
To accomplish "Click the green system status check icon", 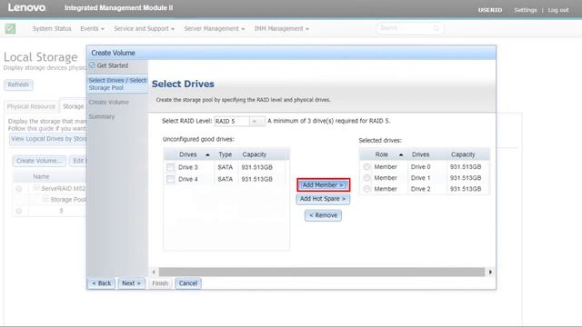I will tap(10, 28).
